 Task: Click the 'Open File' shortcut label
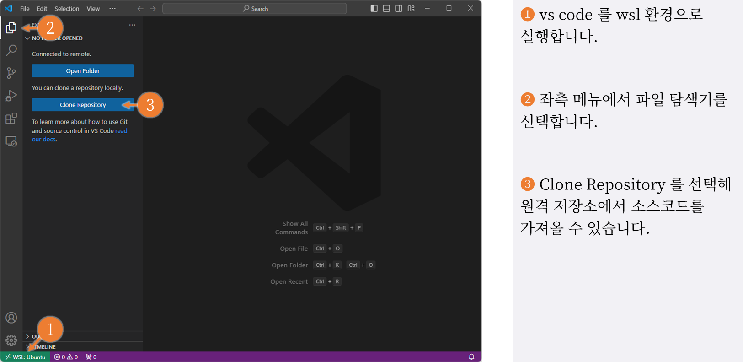click(x=294, y=249)
